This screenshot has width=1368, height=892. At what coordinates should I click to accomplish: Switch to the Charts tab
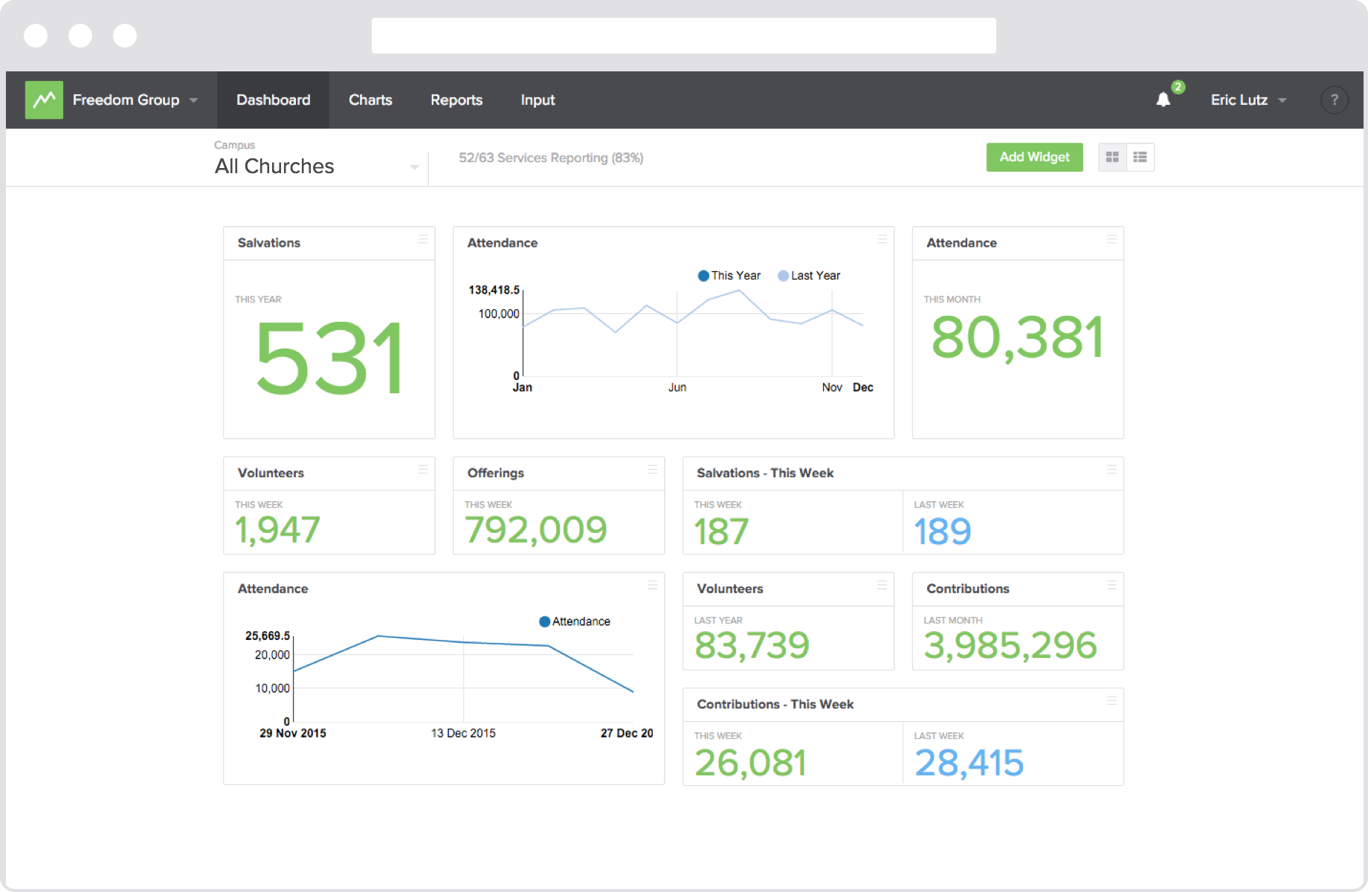370,100
